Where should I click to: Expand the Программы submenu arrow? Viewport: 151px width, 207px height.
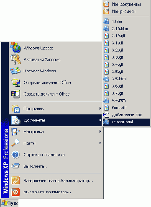coord(100,108)
